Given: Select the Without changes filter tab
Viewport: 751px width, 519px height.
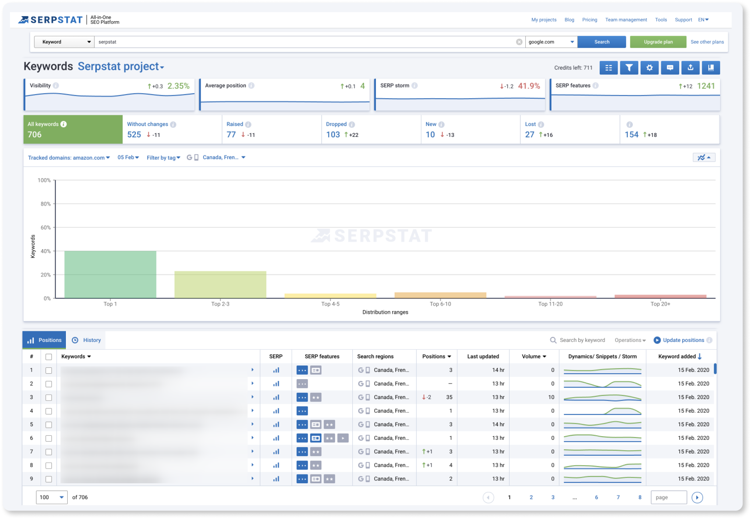Looking at the screenshot, I should tap(172, 129).
